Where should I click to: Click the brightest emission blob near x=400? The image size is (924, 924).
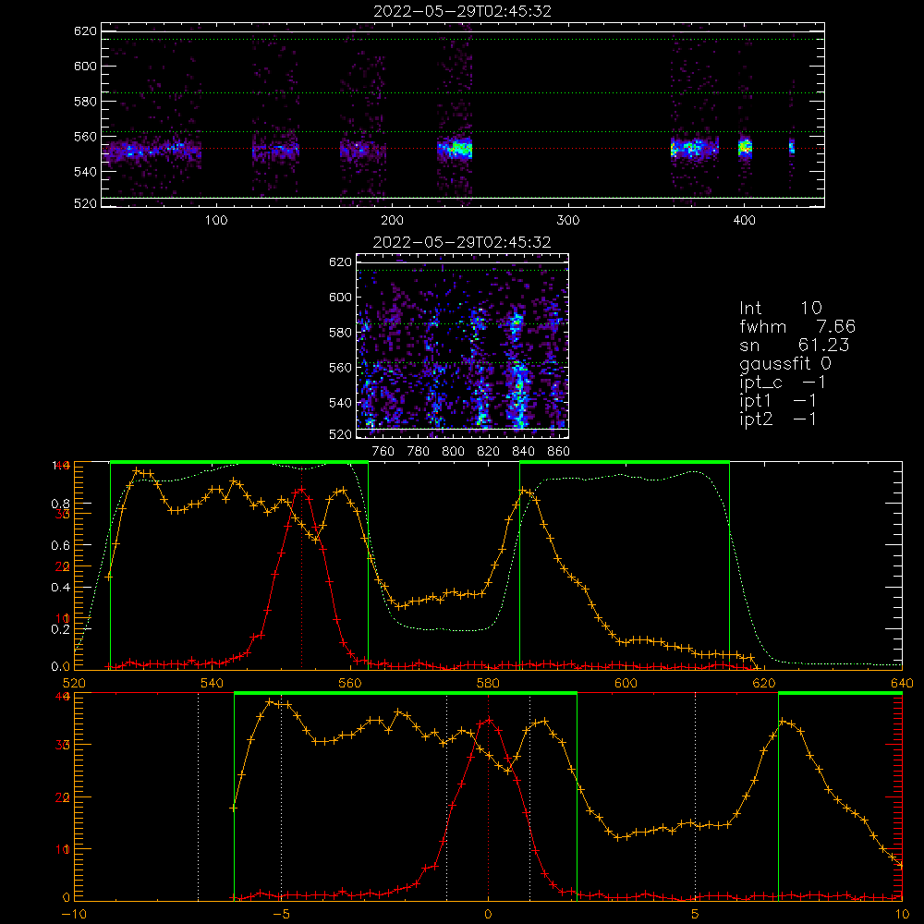coord(746,147)
